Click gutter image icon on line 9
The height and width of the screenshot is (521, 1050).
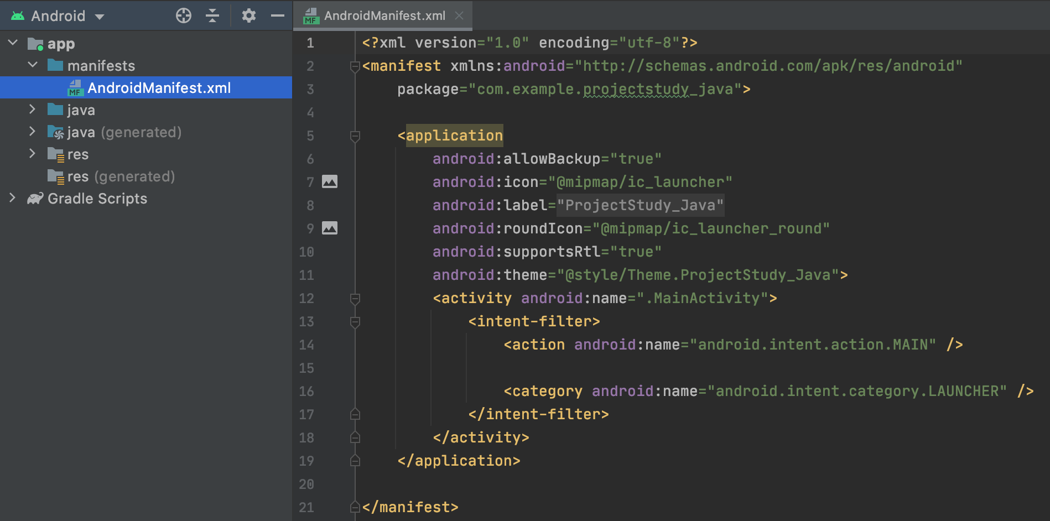(x=330, y=228)
